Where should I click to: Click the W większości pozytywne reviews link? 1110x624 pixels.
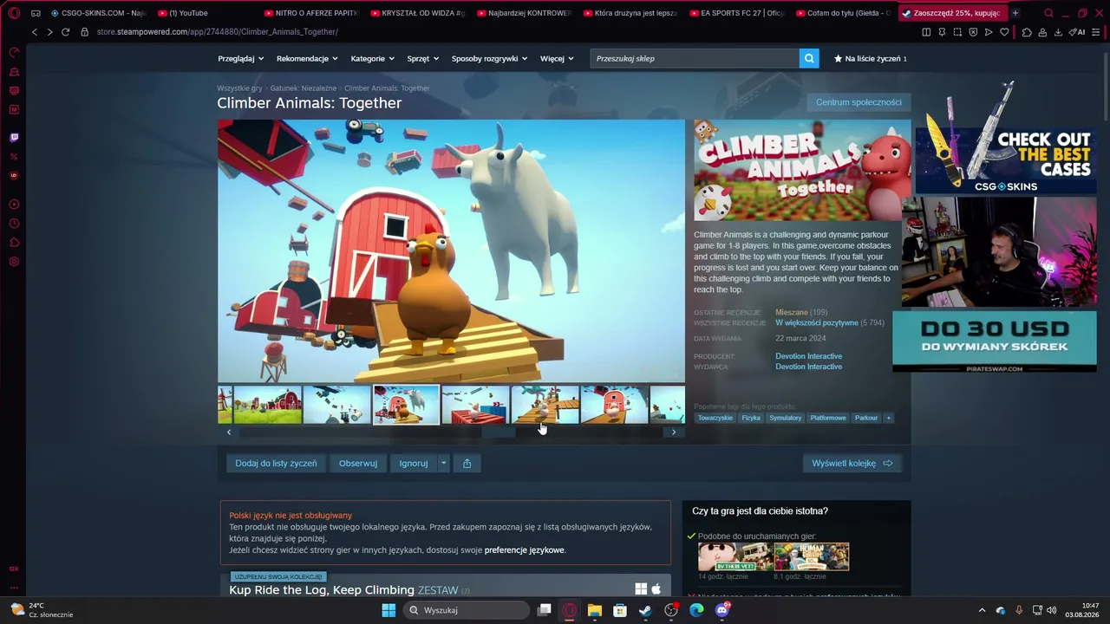click(817, 323)
